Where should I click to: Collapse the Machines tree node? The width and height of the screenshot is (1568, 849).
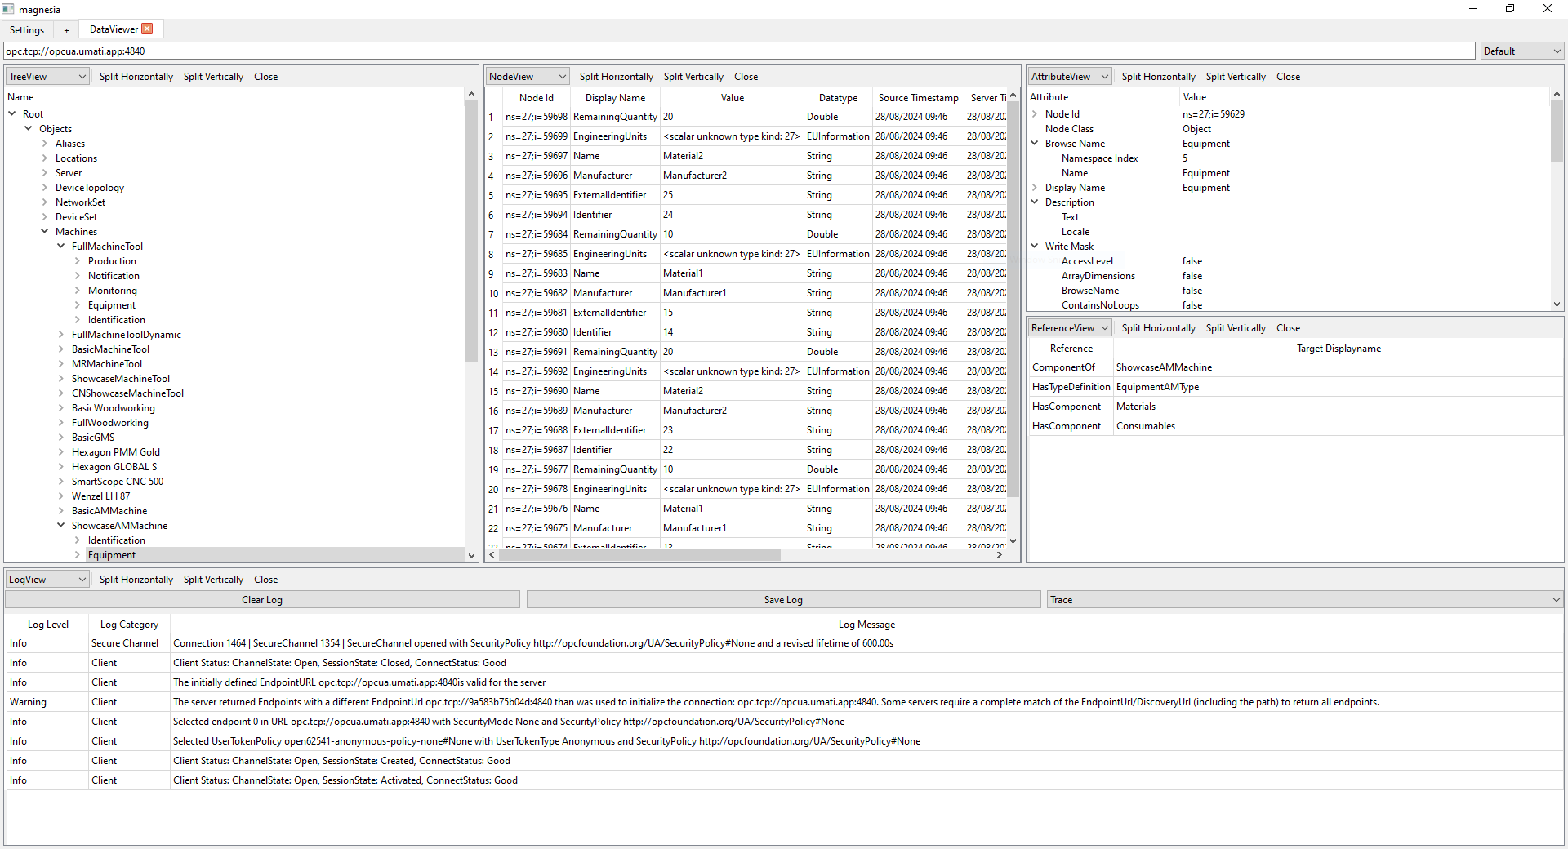click(x=45, y=232)
